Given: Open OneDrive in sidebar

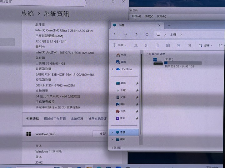Looking at the screenshot, I should pos(124,69).
